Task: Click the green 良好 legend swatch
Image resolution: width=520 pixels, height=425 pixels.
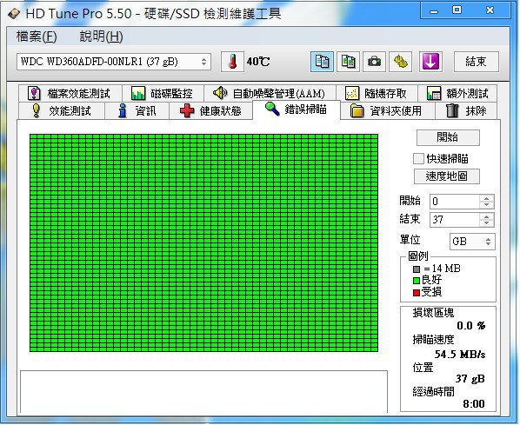Action: coord(417,281)
